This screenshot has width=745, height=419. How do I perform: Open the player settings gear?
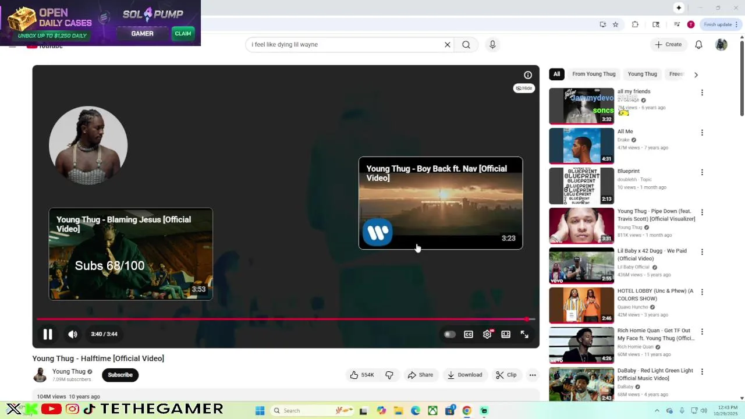[x=487, y=334]
